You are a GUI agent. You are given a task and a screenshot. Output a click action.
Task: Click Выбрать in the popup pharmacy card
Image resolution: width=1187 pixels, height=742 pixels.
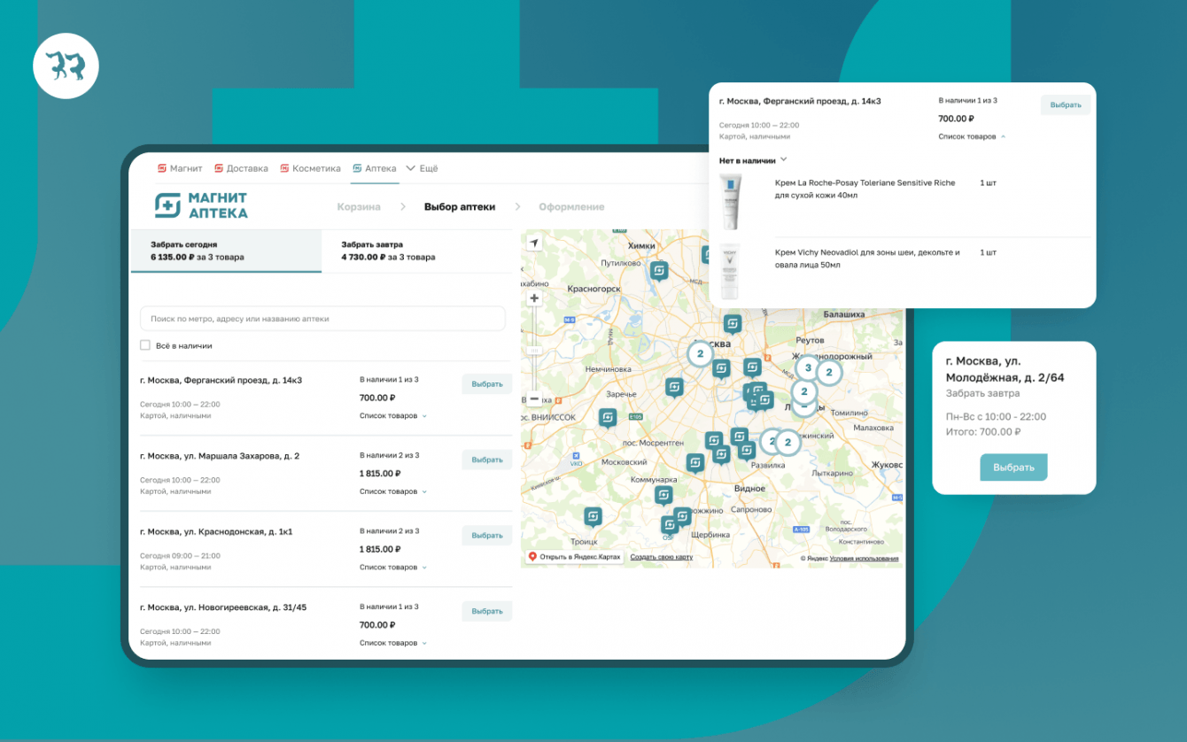[1066, 104]
